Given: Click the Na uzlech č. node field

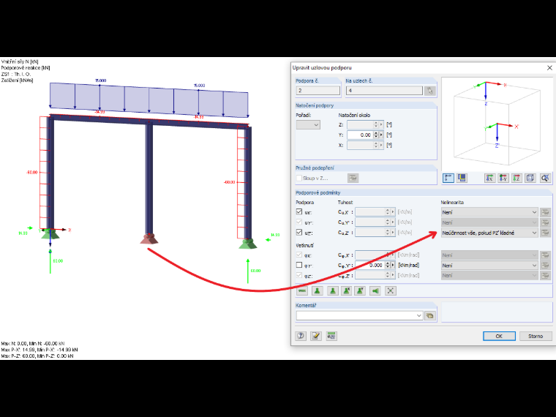Looking at the screenshot, I should point(384,91).
